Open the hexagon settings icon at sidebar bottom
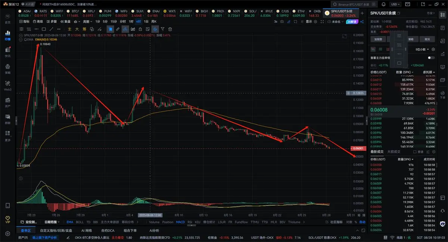 tap(7, 233)
